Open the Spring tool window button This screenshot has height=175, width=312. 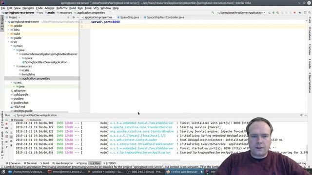[x=81, y=163]
